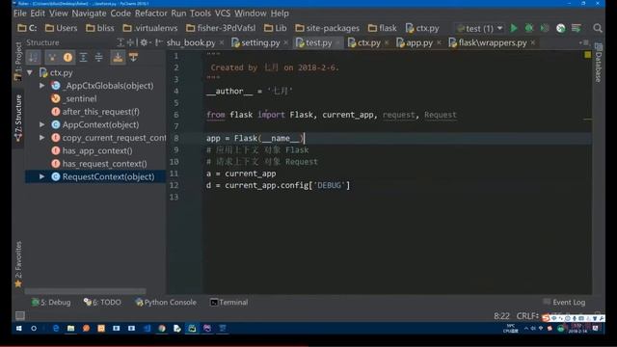Toggle Autoscroll from Source in Structure
617x347 pixels.
click(x=134, y=58)
